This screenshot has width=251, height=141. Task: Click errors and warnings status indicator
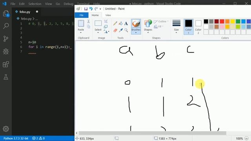click(x=38, y=138)
